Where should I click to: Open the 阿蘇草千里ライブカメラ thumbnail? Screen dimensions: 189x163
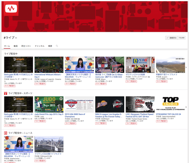(171, 65)
